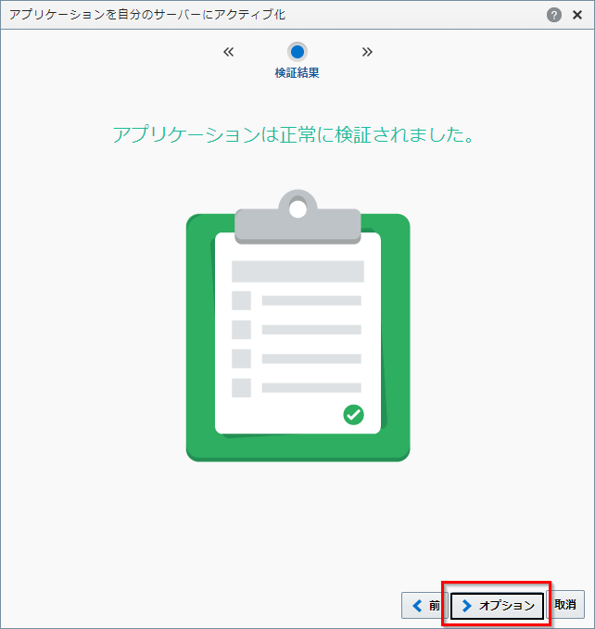The image size is (595, 629).
Task: Select the blue step indicator circle
Action: [x=297, y=52]
